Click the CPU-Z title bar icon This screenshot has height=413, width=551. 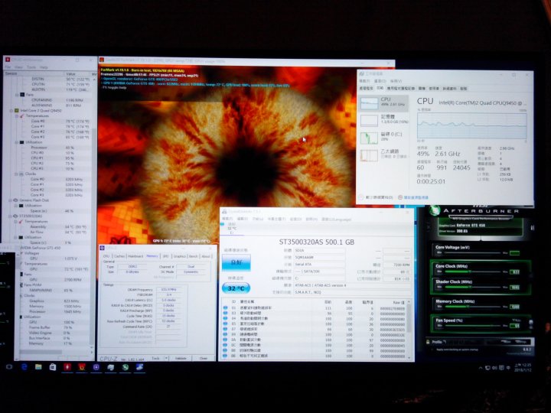[103, 248]
